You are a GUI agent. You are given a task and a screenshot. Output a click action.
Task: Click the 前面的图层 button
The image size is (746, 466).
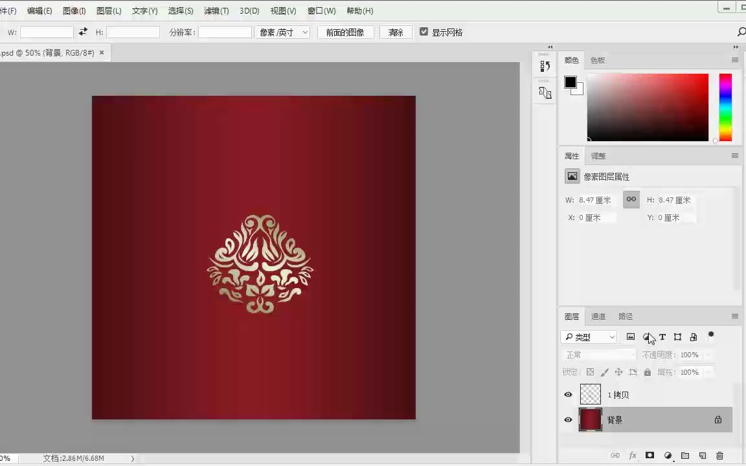point(346,32)
